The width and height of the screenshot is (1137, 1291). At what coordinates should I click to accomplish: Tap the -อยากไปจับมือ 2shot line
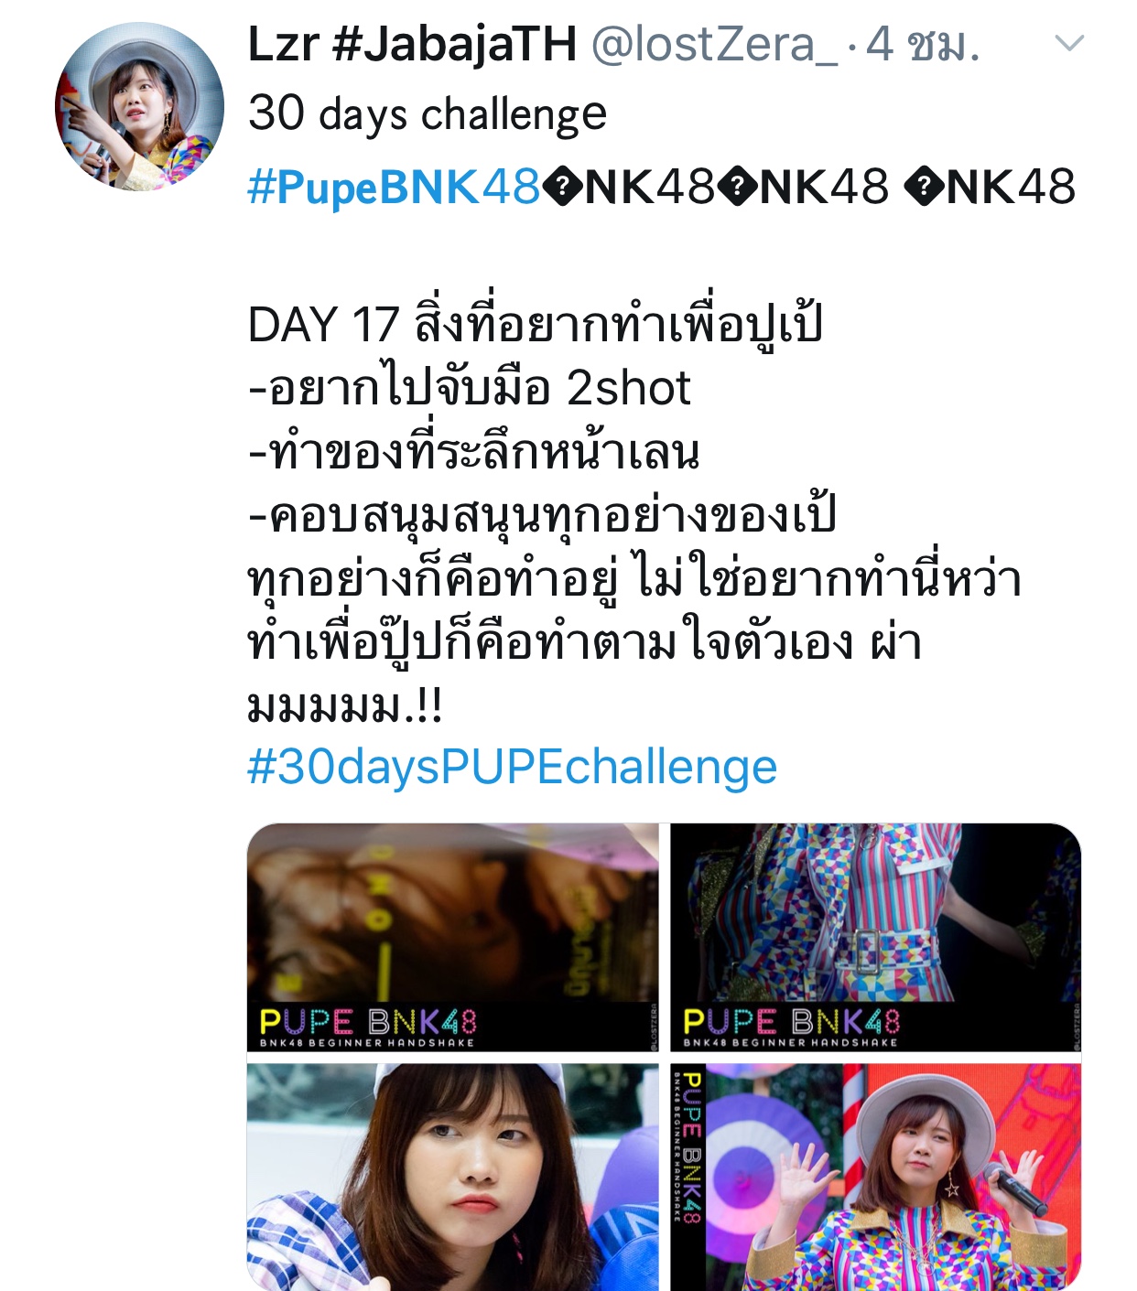point(469,388)
